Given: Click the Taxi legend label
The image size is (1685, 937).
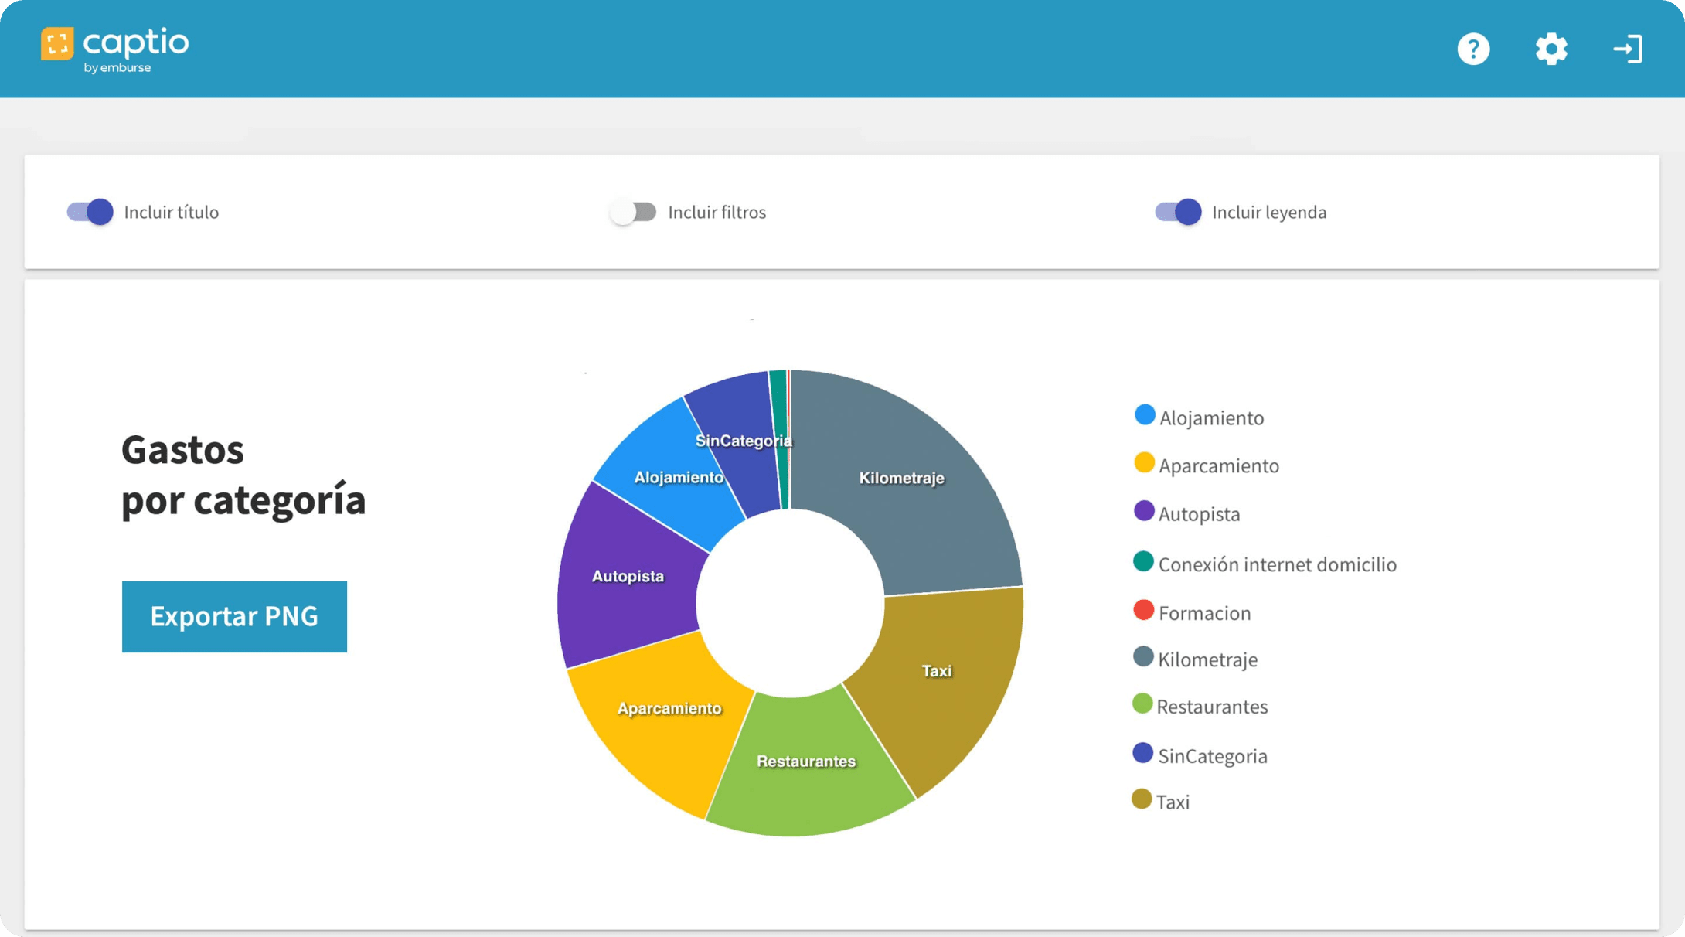Looking at the screenshot, I should coord(1173,802).
